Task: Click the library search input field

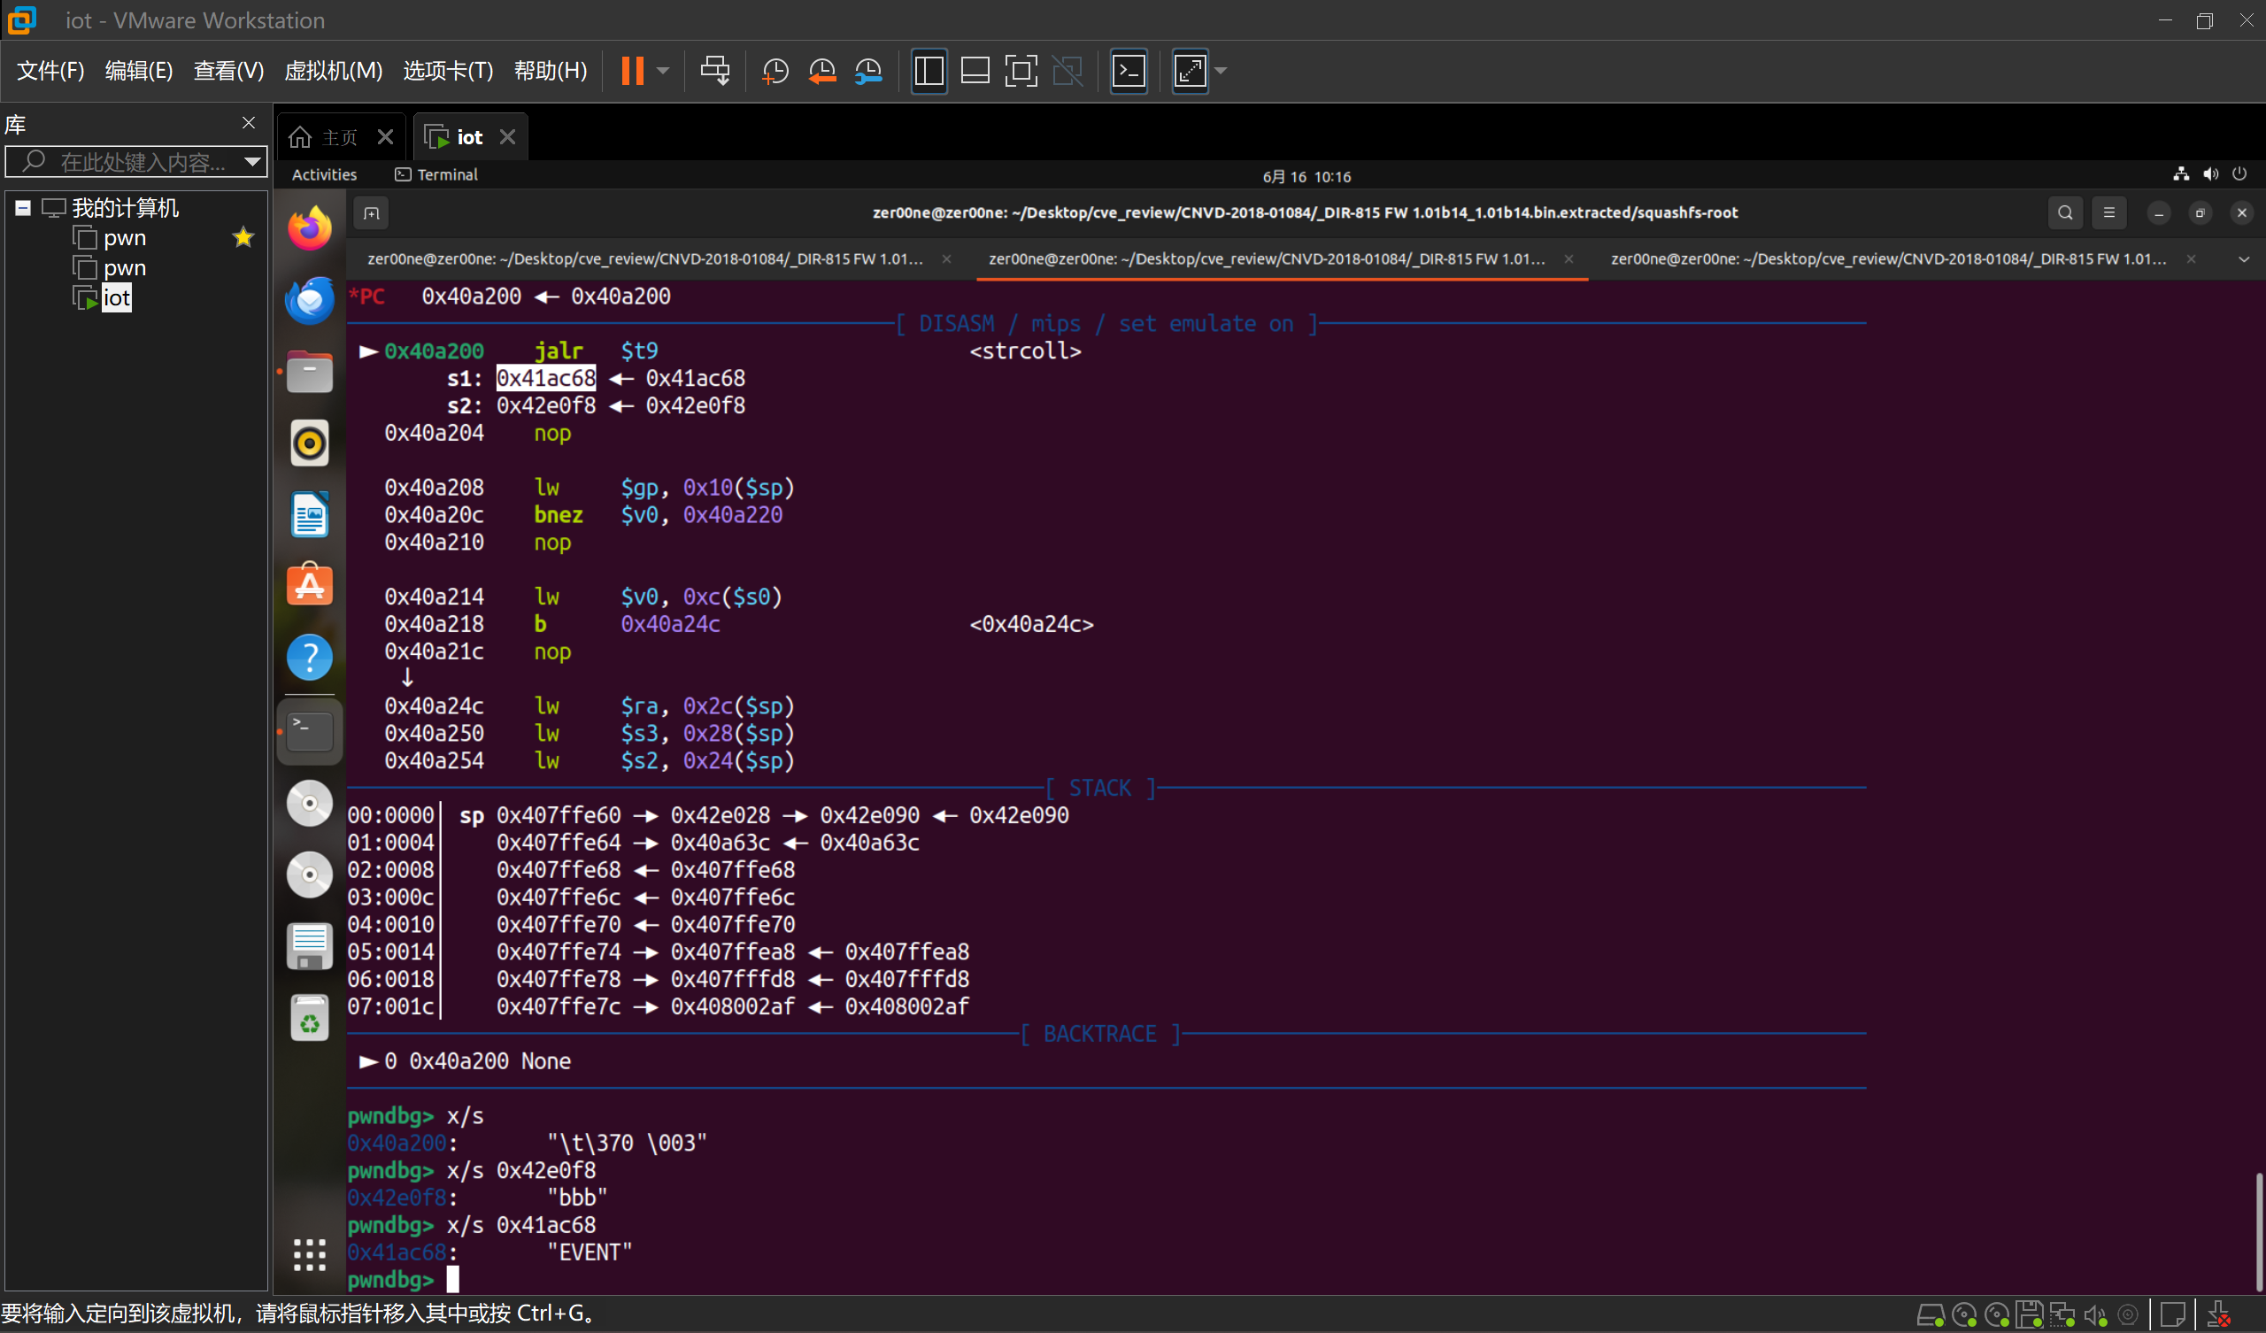Action: [135, 162]
